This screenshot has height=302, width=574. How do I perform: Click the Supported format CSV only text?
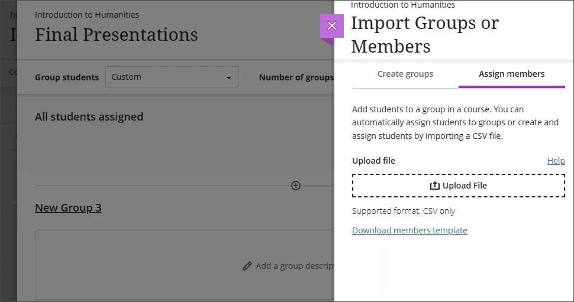click(403, 211)
